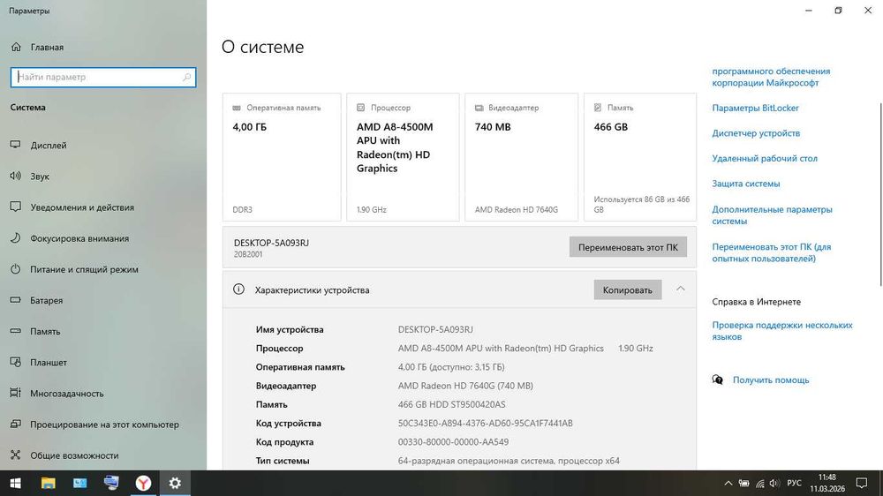Open Память storage icon in sidebar
Viewport: 883px width, 496px height.
tap(16, 331)
